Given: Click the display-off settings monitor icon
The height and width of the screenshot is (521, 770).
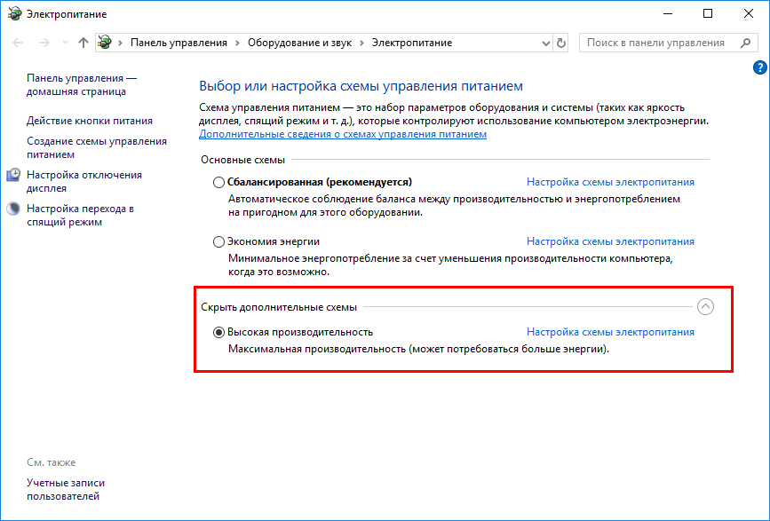Looking at the screenshot, I should pyautogui.click(x=13, y=175).
